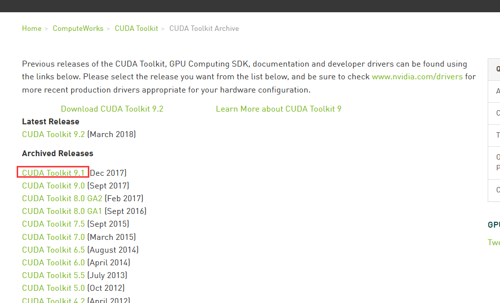Open CUDA Toolkit 7.0 link
The height and width of the screenshot is (303, 500).
[53, 237]
